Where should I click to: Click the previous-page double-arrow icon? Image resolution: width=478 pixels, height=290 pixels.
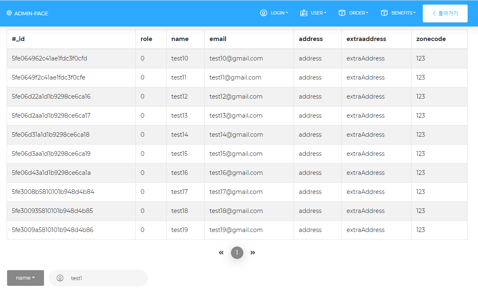pyautogui.click(x=221, y=252)
